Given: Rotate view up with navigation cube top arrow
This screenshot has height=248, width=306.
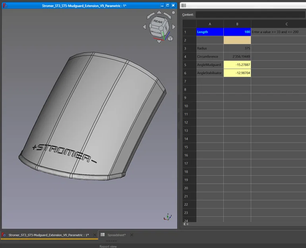Looking at the screenshot, I should pos(159,12).
